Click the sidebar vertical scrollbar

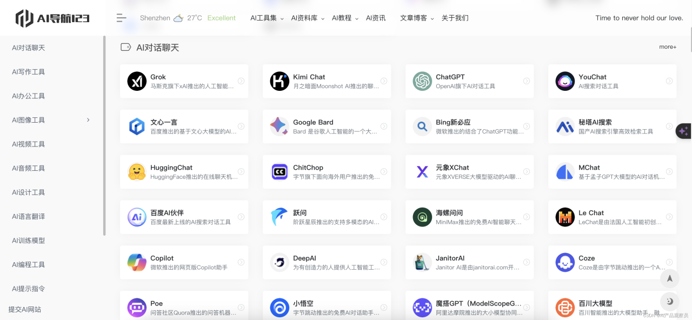[104, 136]
